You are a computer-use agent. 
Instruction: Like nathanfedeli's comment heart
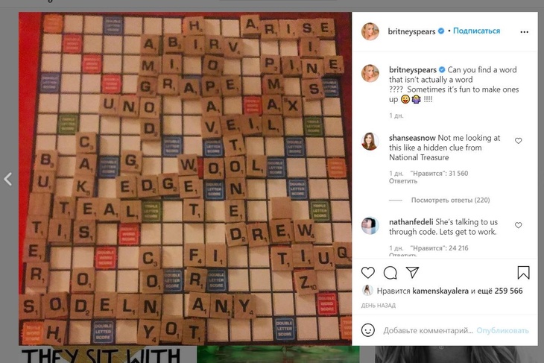tap(519, 225)
